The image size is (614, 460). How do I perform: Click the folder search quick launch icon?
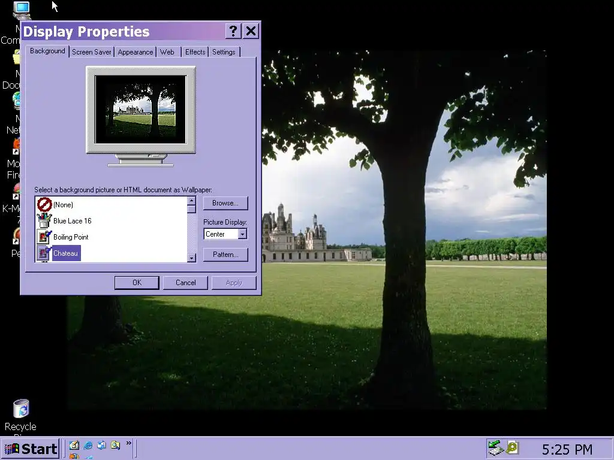[115, 445]
